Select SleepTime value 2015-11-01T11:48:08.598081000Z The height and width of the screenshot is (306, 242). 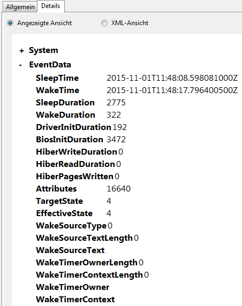172,78
